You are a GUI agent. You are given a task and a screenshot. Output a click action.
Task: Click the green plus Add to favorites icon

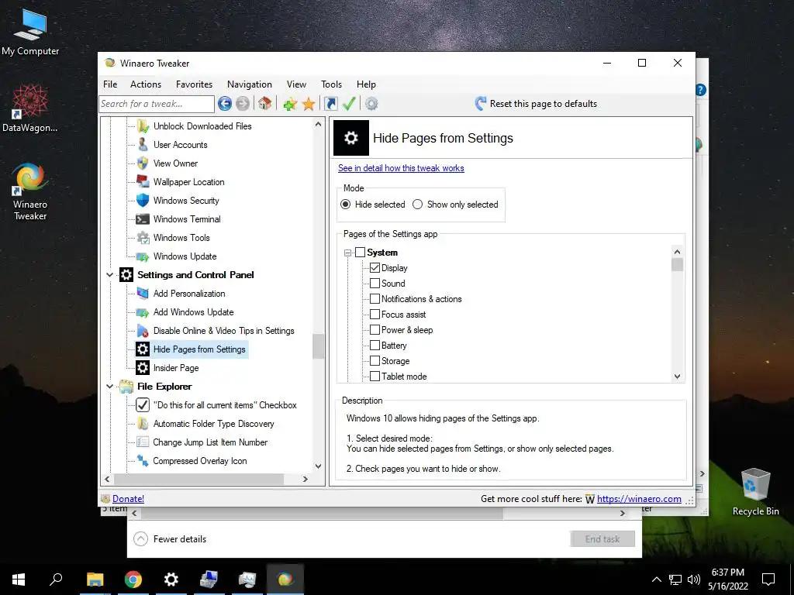tap(290, 105)
